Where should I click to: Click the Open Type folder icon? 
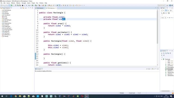point(49,5)
